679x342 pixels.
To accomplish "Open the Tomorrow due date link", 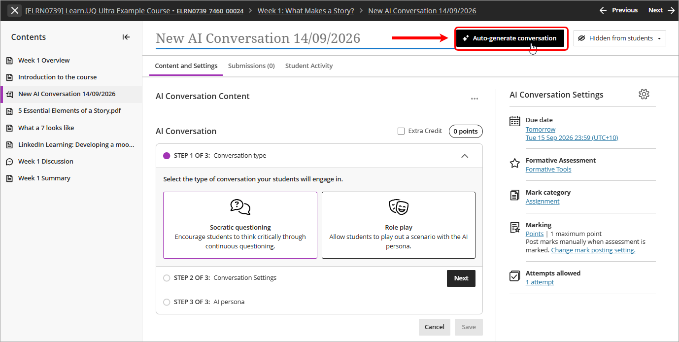I will point(541,130).
